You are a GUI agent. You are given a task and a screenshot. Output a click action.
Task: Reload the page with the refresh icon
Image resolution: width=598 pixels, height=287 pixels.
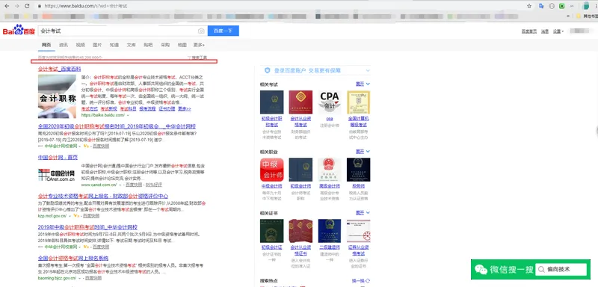click(27, 6)
